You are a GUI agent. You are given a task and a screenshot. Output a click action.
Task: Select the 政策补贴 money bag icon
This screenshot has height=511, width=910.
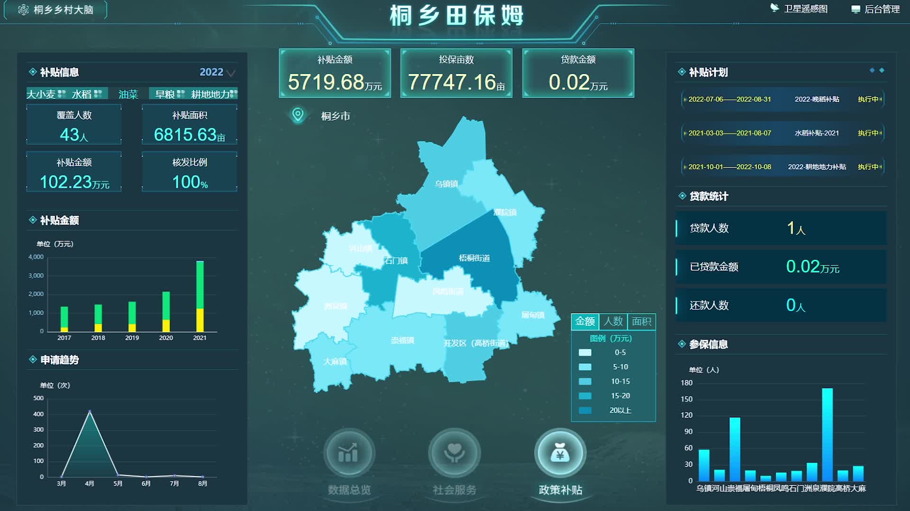tap(560, 453)
